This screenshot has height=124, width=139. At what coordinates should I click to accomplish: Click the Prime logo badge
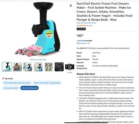point(80,41)
